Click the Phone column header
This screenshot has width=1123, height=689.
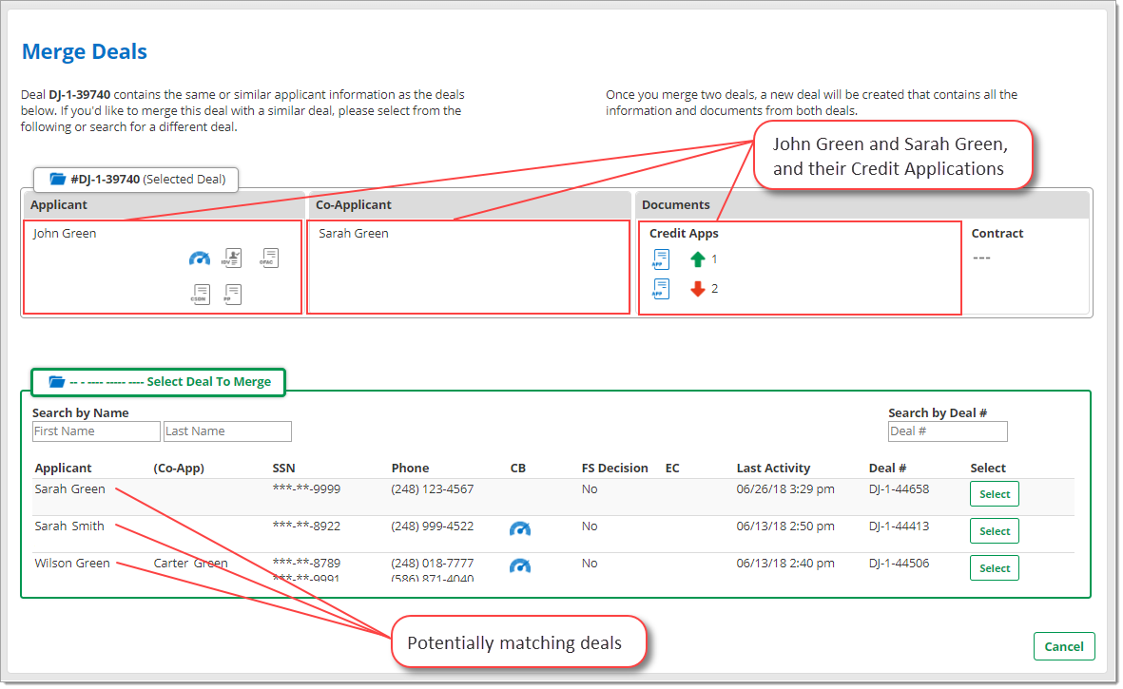pyautogui.click(x=411, y=469)
